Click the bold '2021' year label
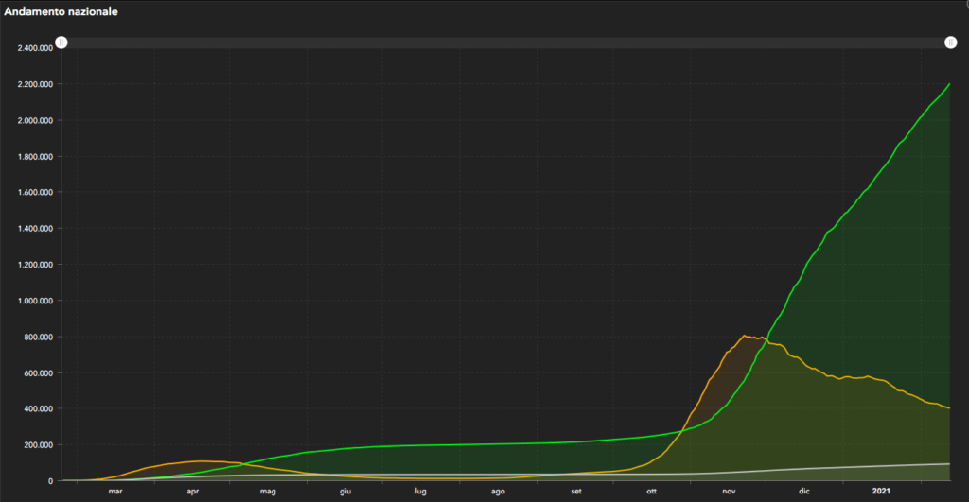The height and width of the screenshot is (502, 969). [880, 492]
